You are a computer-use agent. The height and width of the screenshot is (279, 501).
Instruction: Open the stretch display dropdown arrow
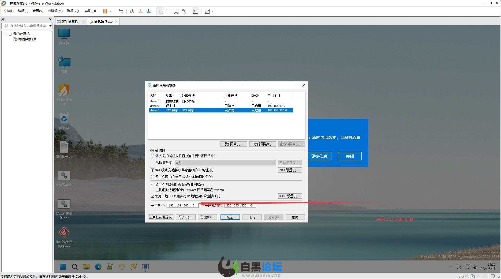tap(213, 11)
